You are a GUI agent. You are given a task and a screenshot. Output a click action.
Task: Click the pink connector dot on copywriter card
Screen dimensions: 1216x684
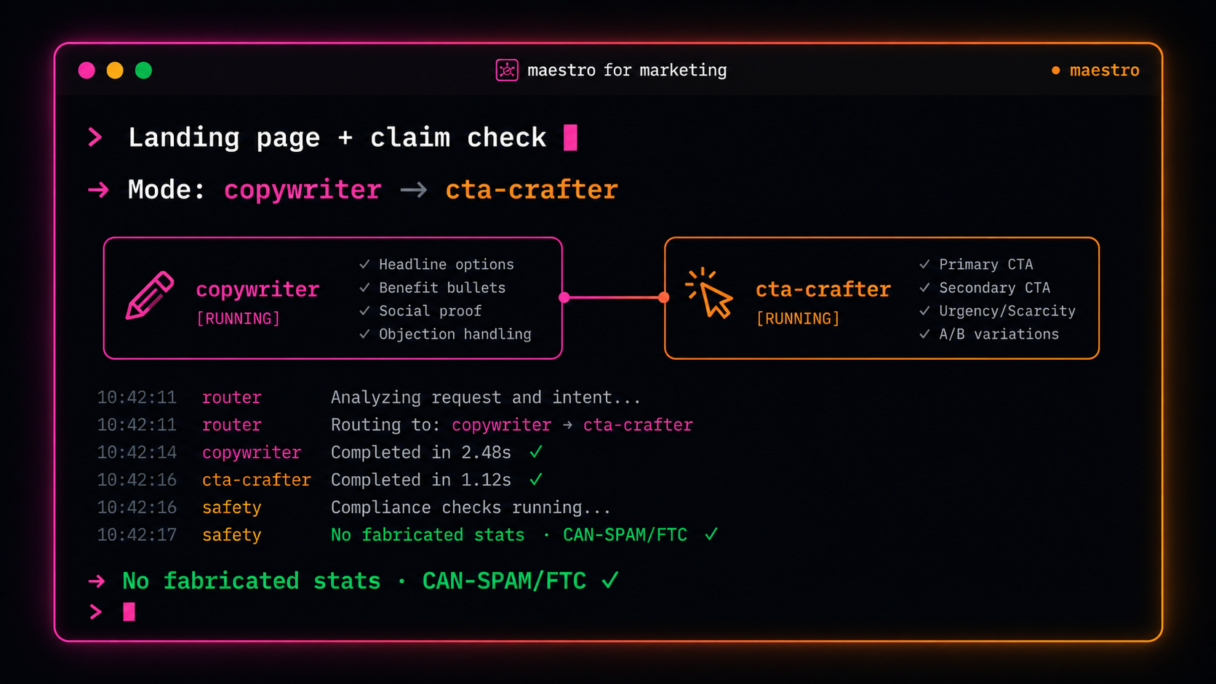[x=564, y=297]
